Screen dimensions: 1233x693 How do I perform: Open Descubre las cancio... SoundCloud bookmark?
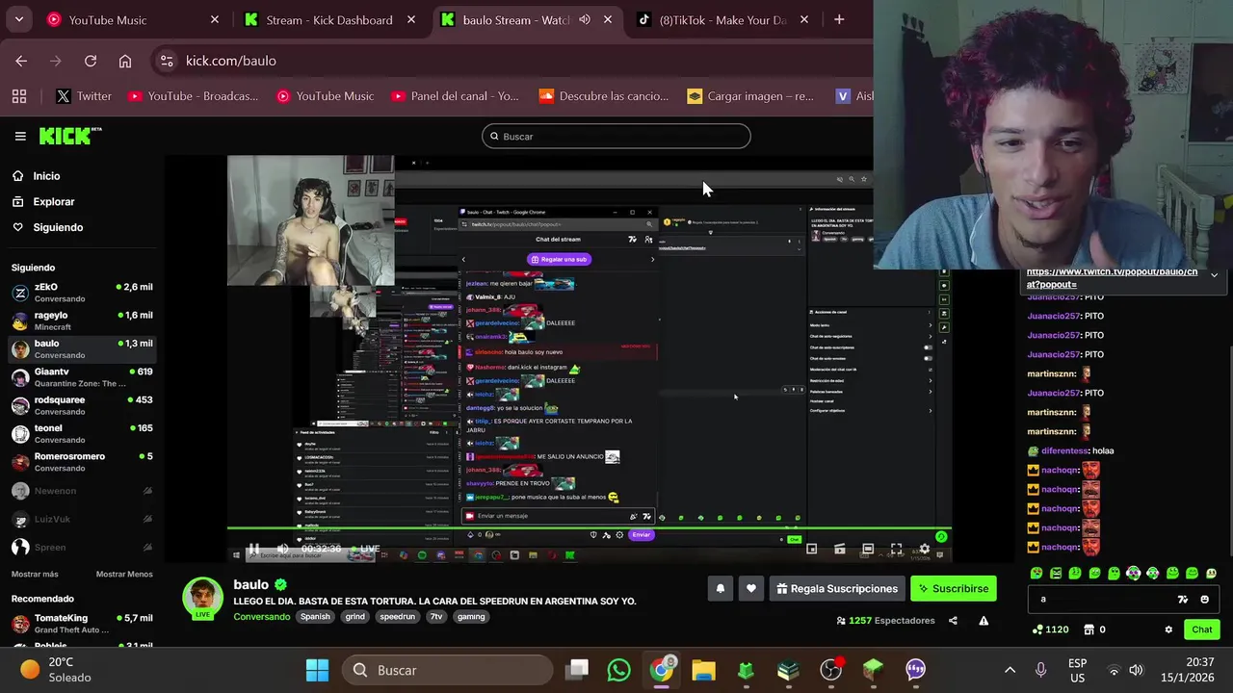point(604,96)
